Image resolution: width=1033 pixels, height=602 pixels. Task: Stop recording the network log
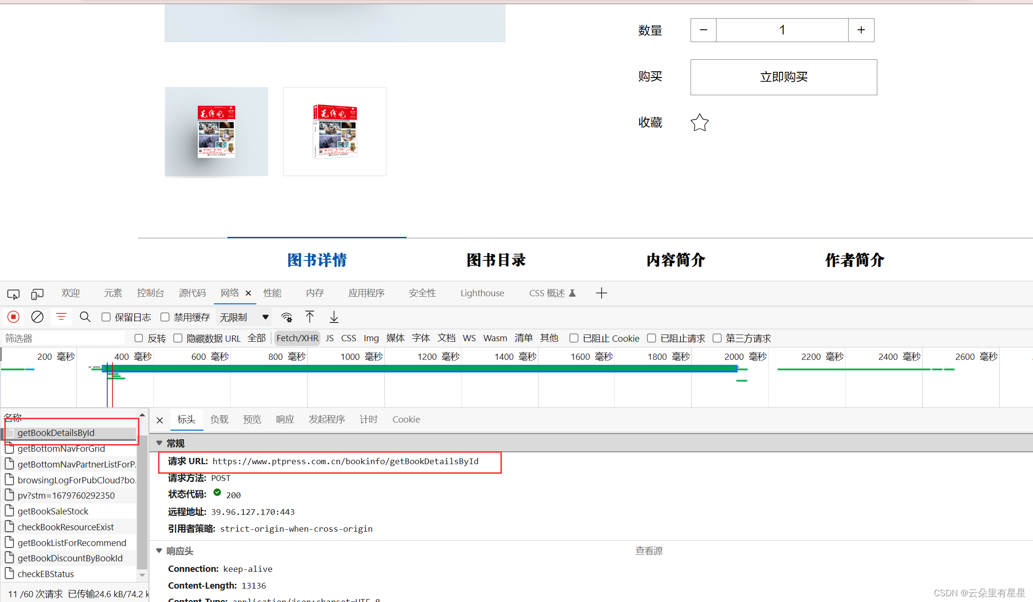[13, 317]
